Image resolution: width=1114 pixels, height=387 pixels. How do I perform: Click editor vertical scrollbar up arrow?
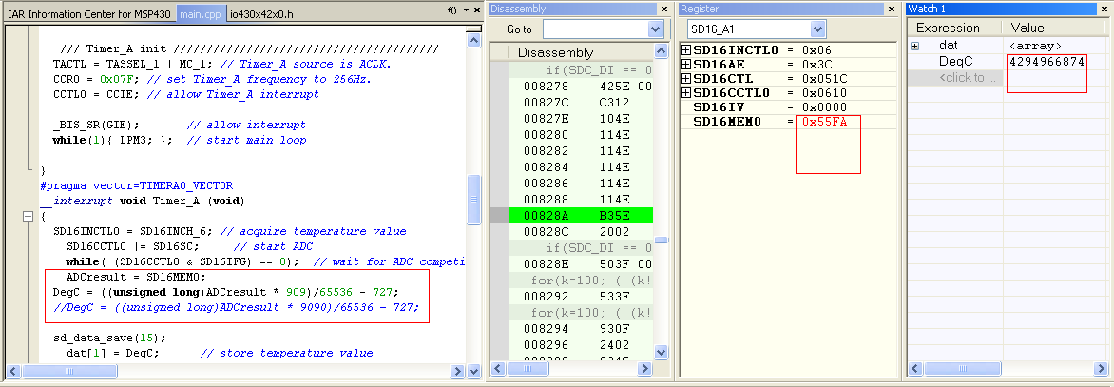(473, 40)
